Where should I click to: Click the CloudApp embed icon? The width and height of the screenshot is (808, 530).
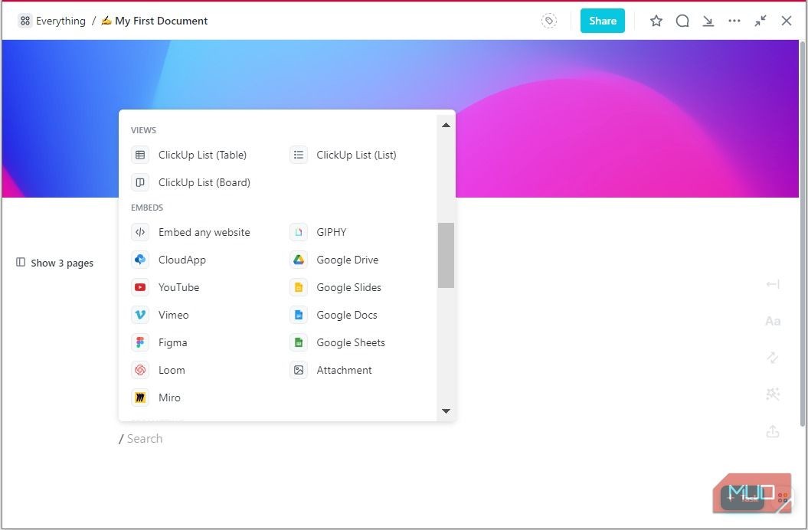point(140,260)
